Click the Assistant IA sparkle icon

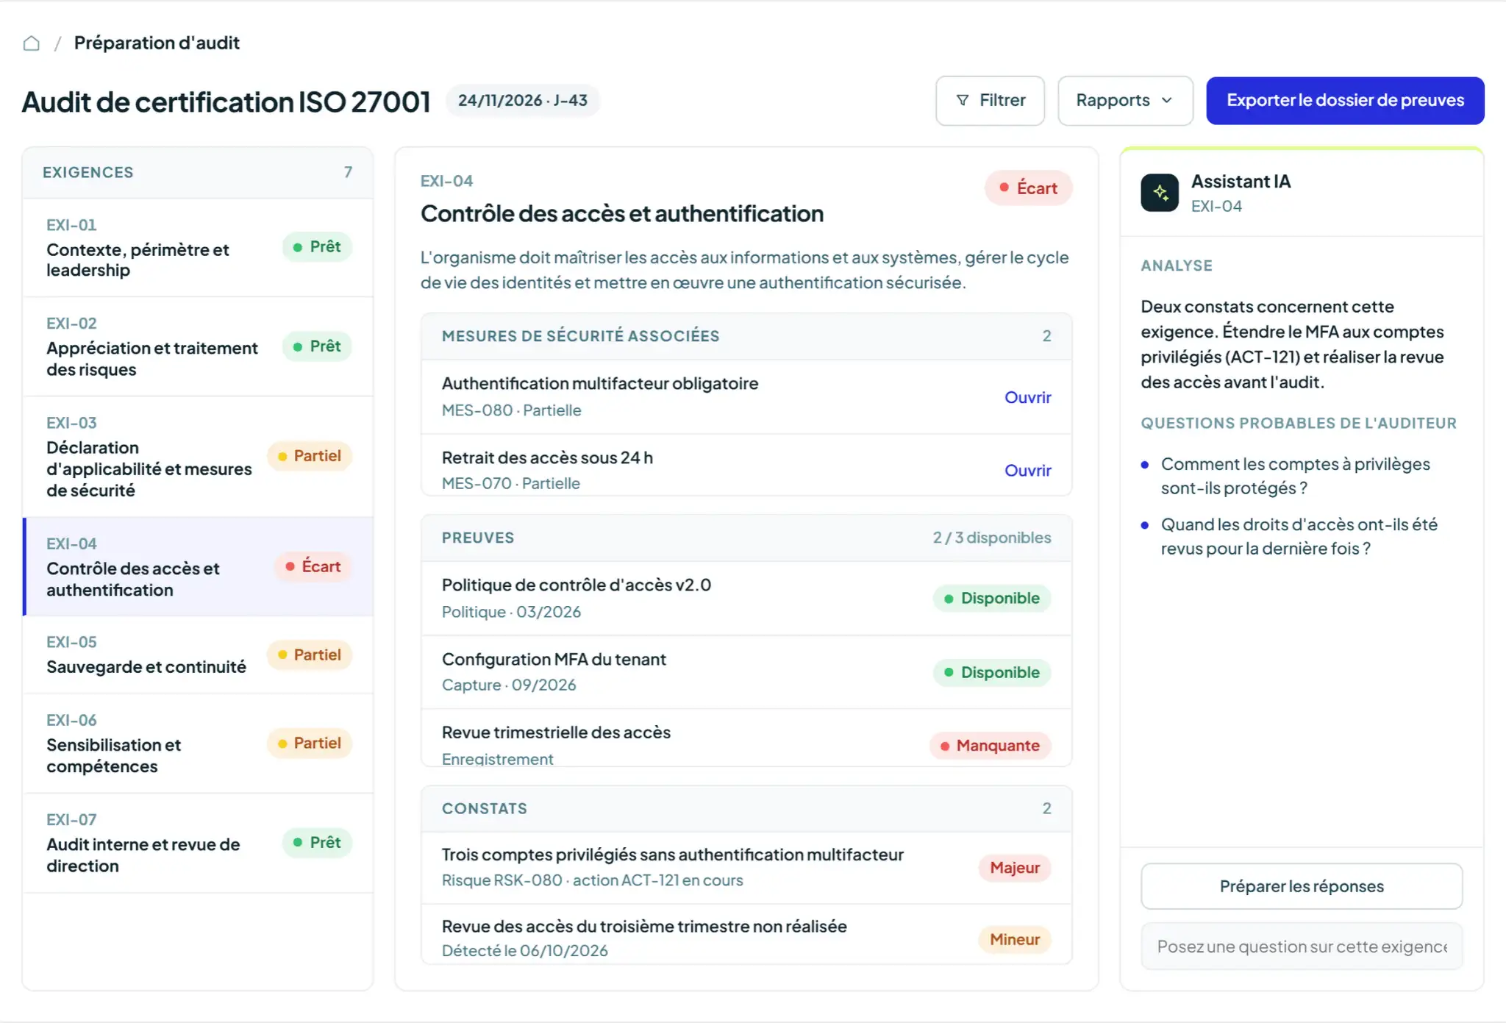(1160, 193)
